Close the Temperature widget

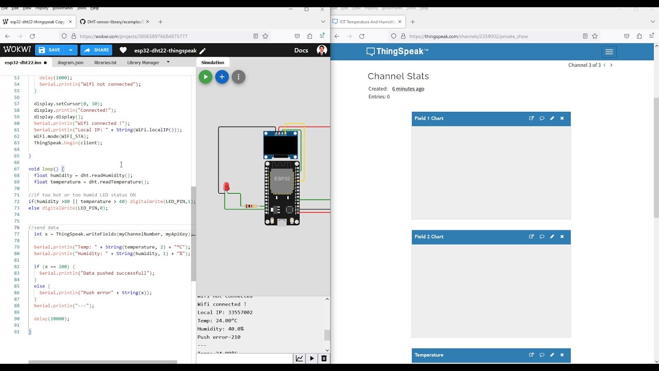tap(562, 355)
